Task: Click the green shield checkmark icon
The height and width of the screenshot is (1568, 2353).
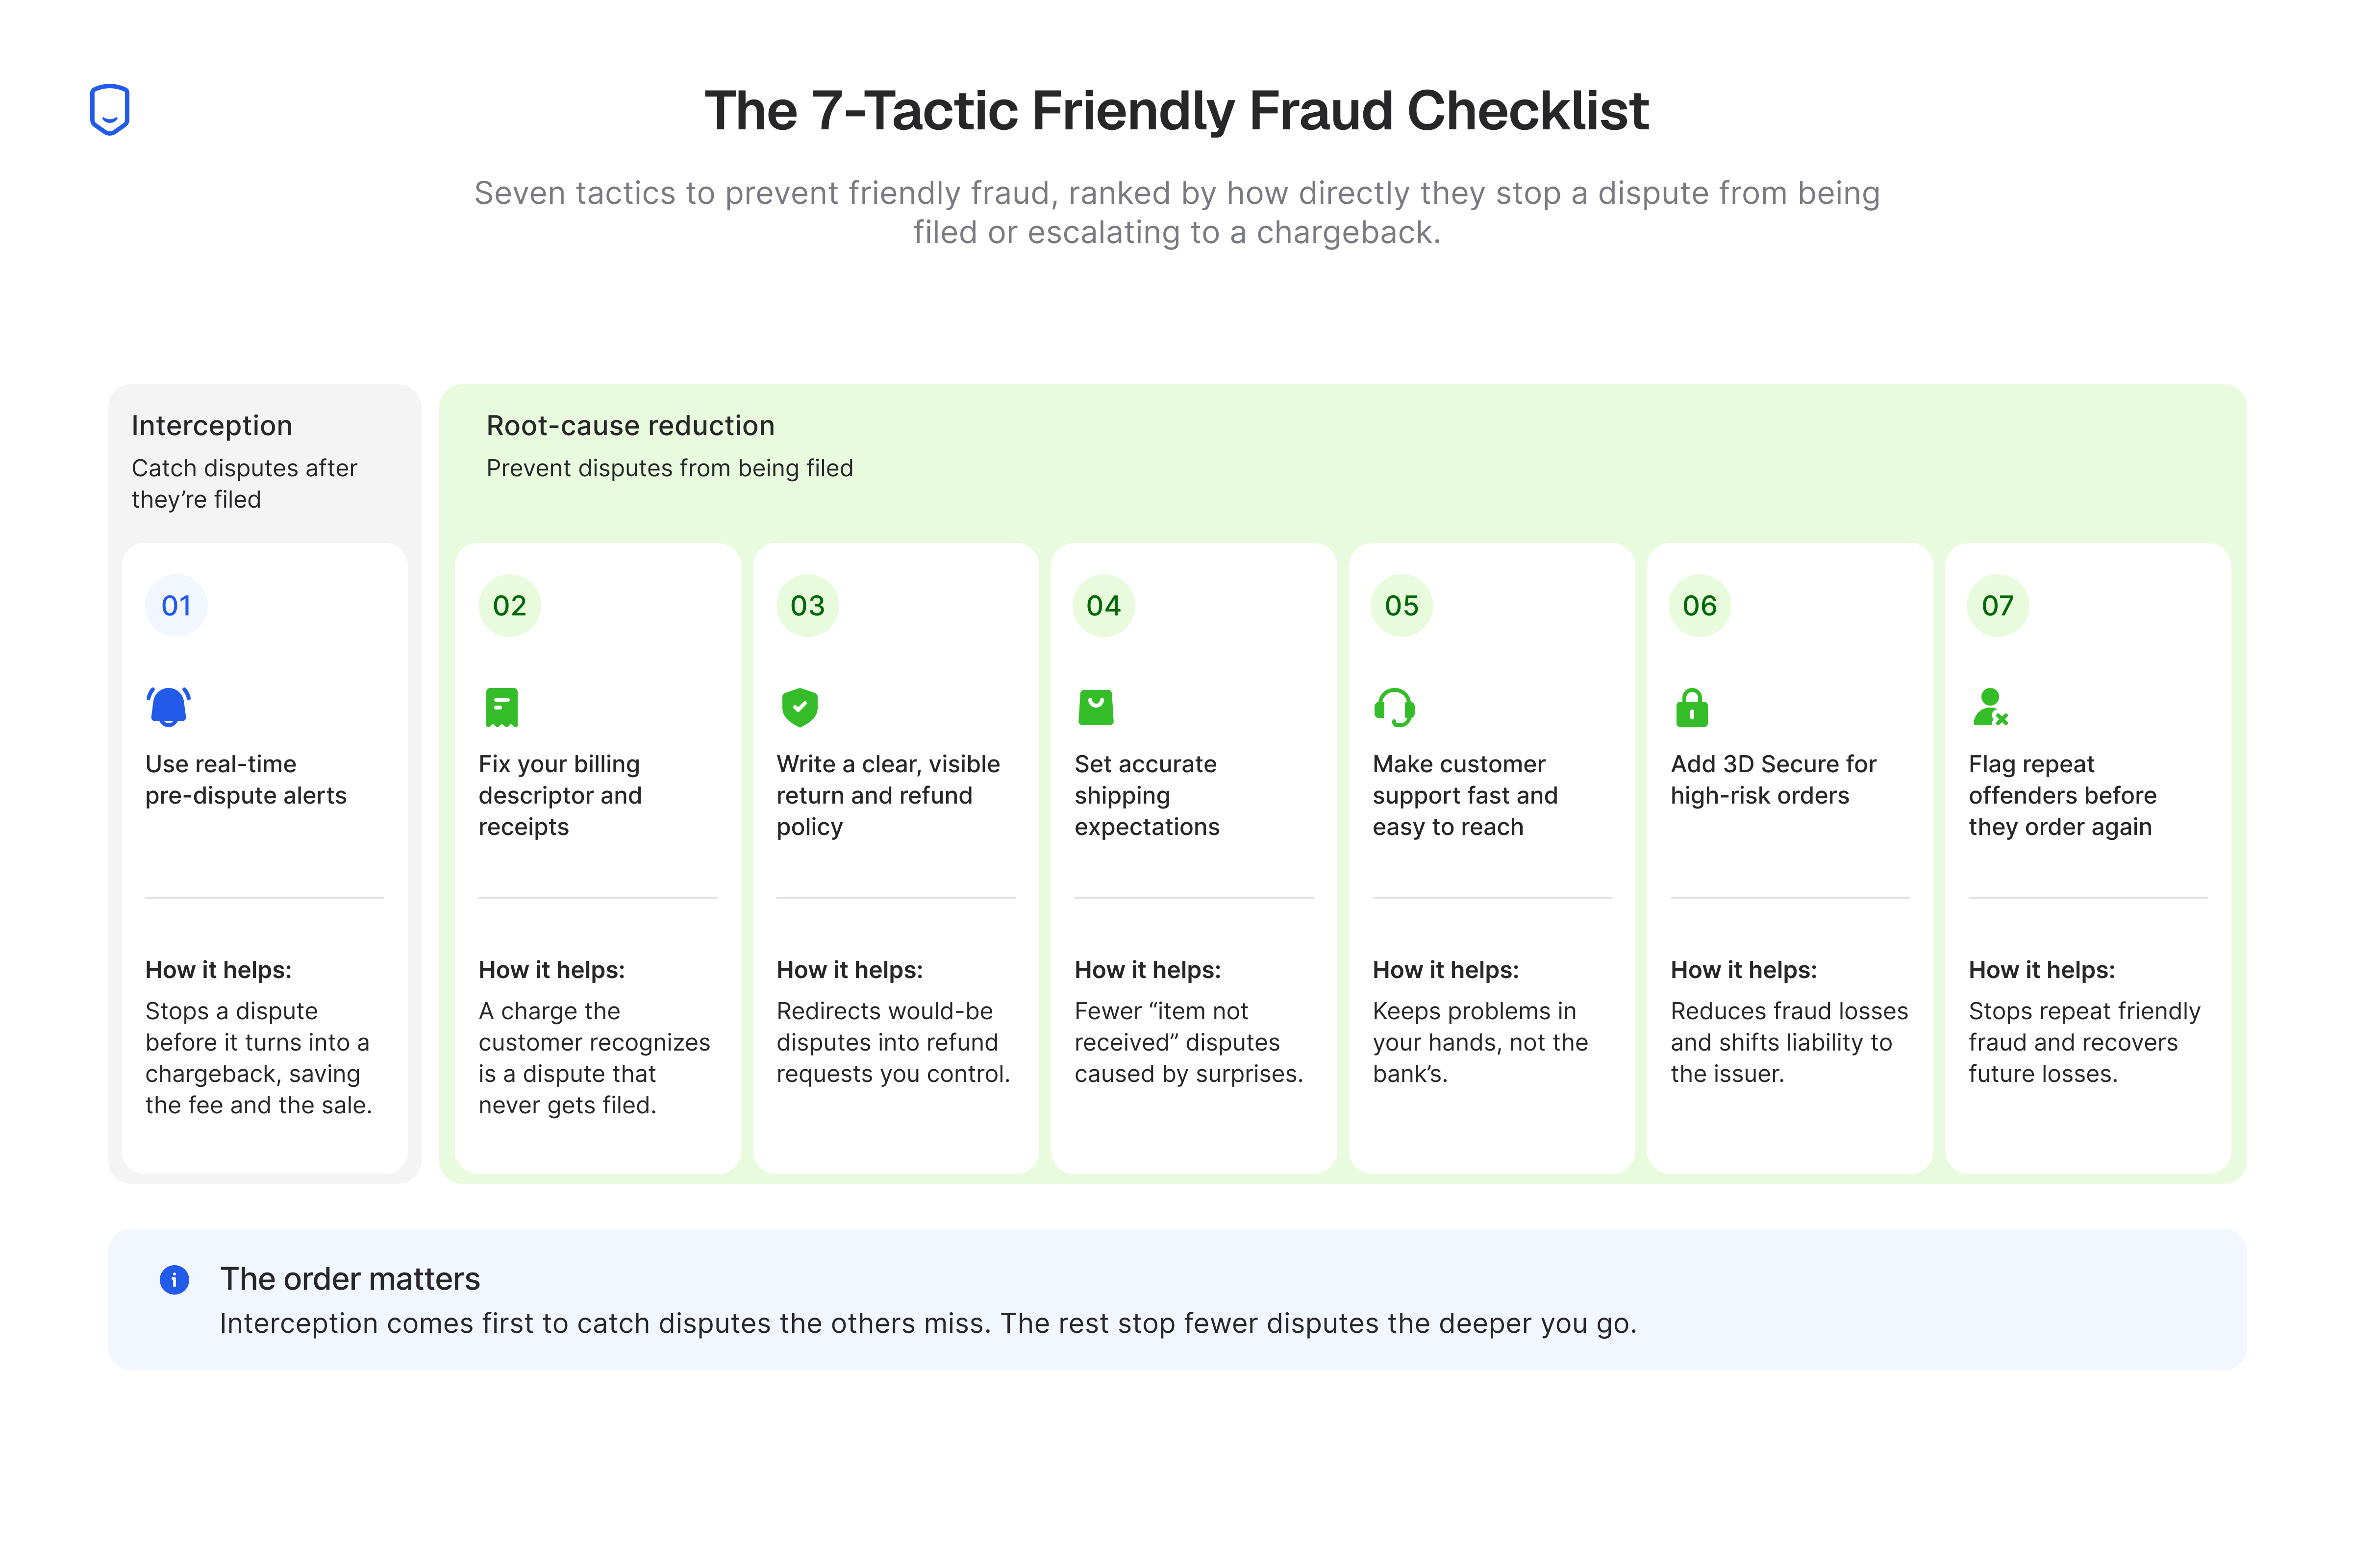Action: (800, 707)
